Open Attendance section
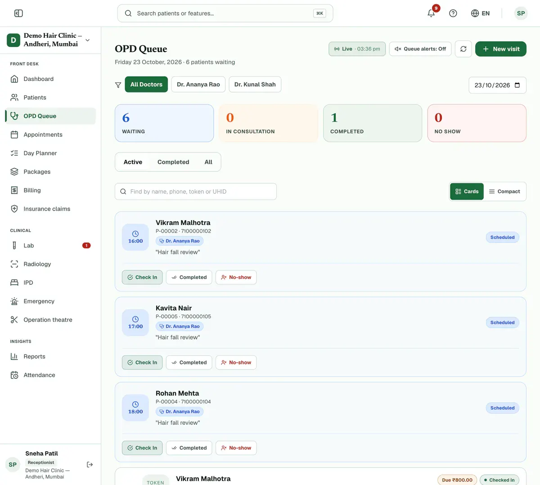 click(x=50, y=375)
